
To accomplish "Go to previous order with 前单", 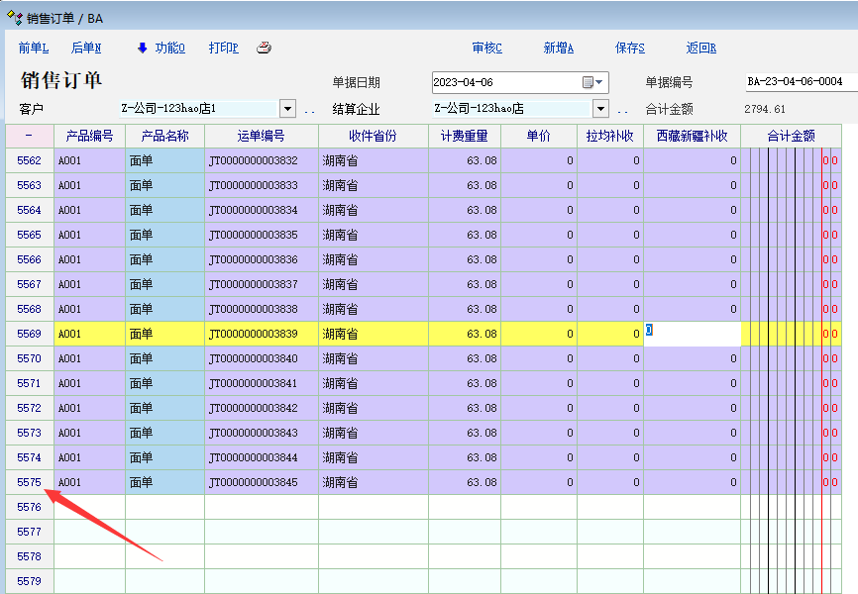I will click(x=34, y=48).
